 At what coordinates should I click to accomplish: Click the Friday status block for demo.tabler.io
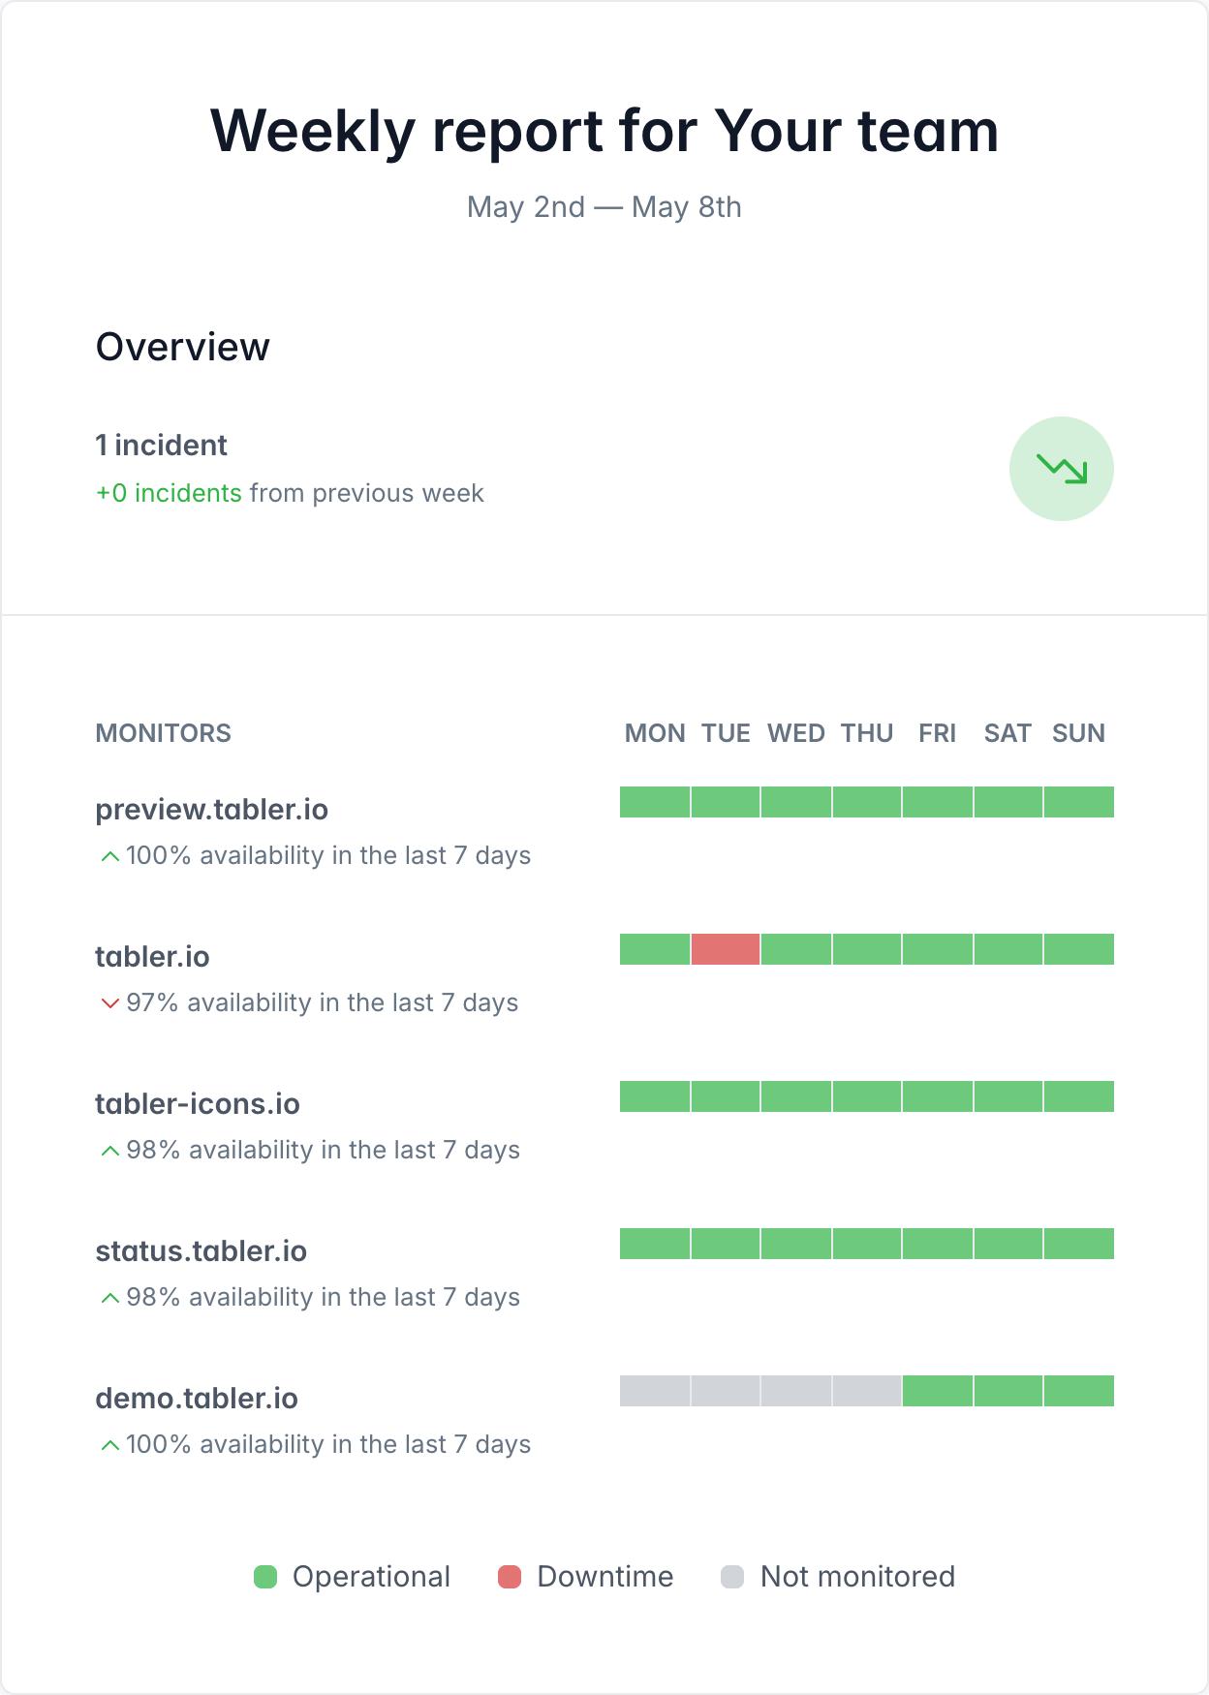point(938,1391)
